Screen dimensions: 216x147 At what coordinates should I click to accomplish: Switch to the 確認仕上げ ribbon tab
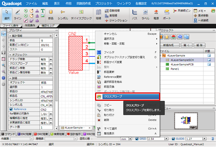pos(48,26)
